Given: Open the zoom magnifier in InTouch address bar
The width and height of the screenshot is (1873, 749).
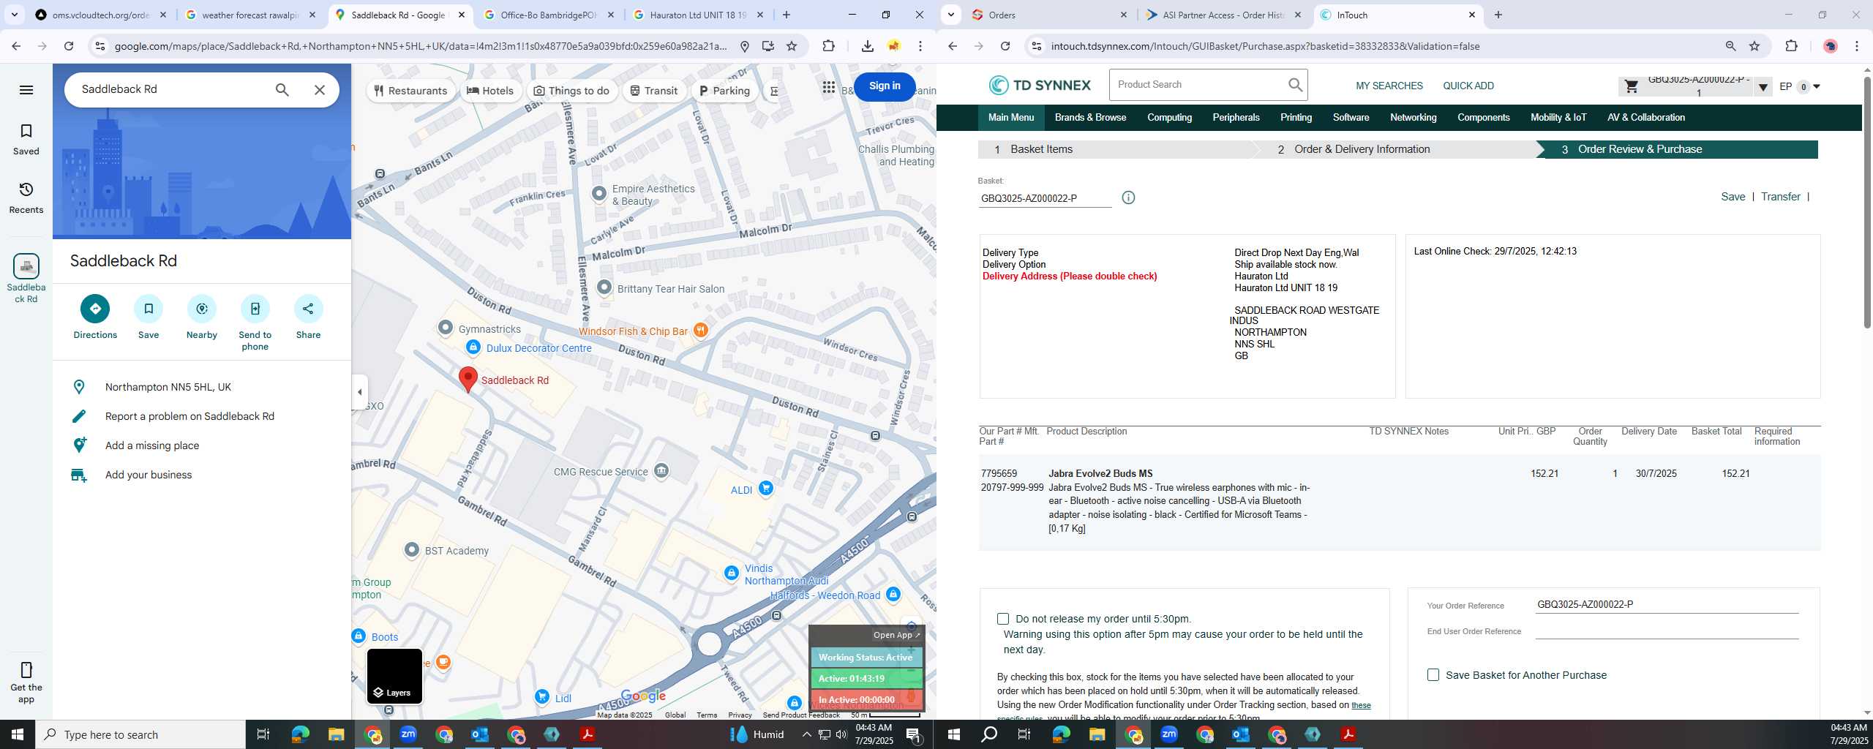Looking at the screenshot, I should coord(1730,46).
